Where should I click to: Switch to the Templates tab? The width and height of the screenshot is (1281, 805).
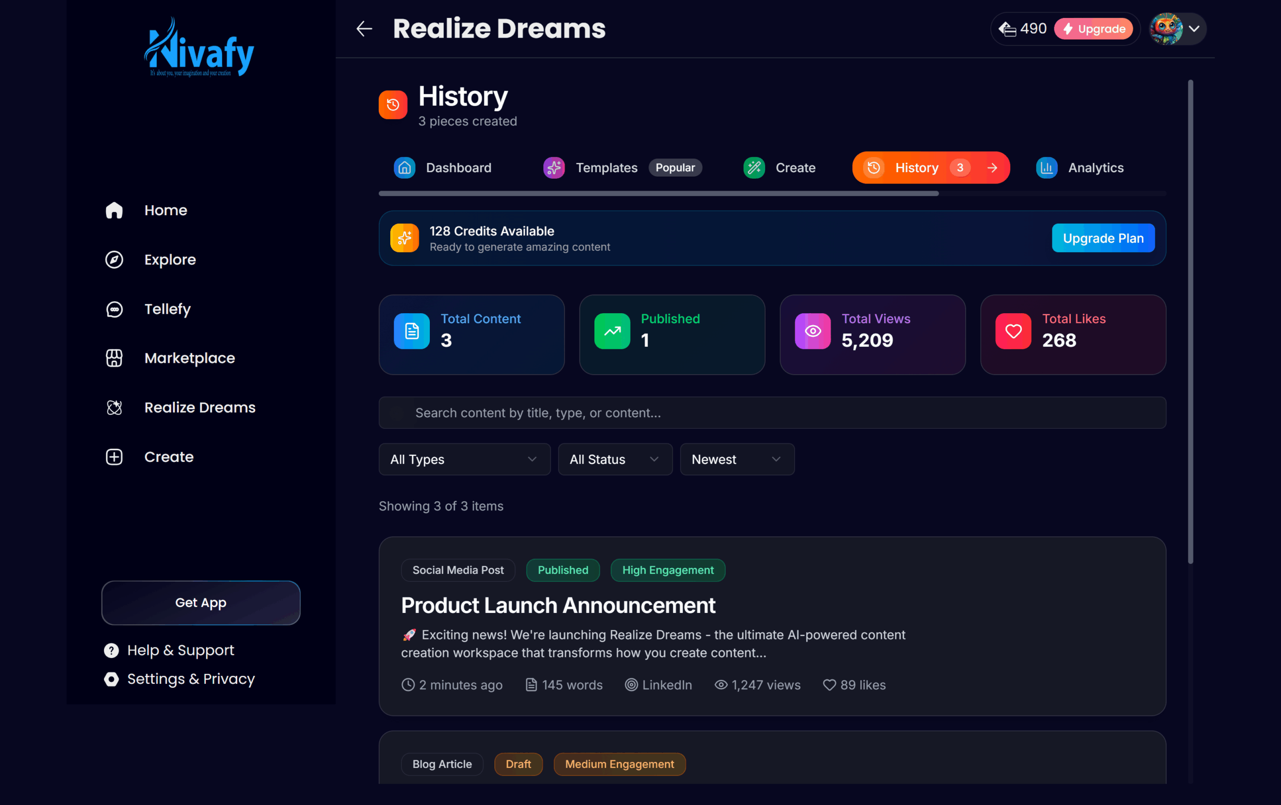coord(606,168)
